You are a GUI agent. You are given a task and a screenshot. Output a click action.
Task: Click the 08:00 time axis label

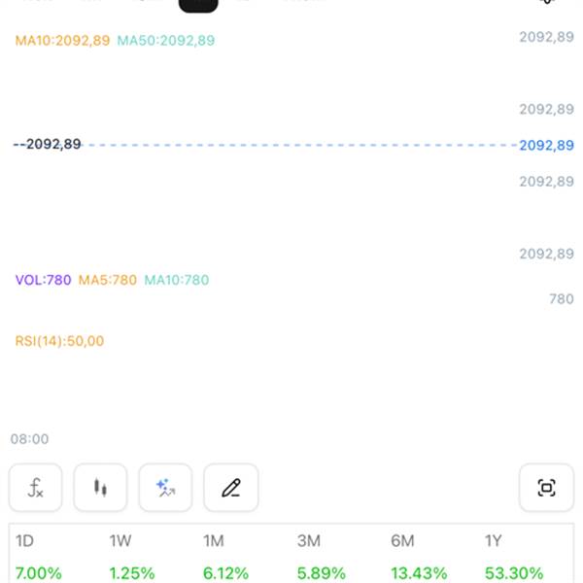(29, 439)
